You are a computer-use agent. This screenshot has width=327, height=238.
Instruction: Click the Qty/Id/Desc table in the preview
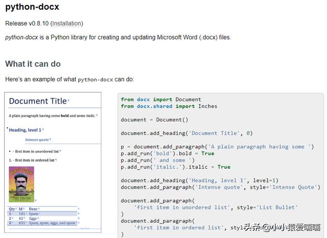click(42, 216)
